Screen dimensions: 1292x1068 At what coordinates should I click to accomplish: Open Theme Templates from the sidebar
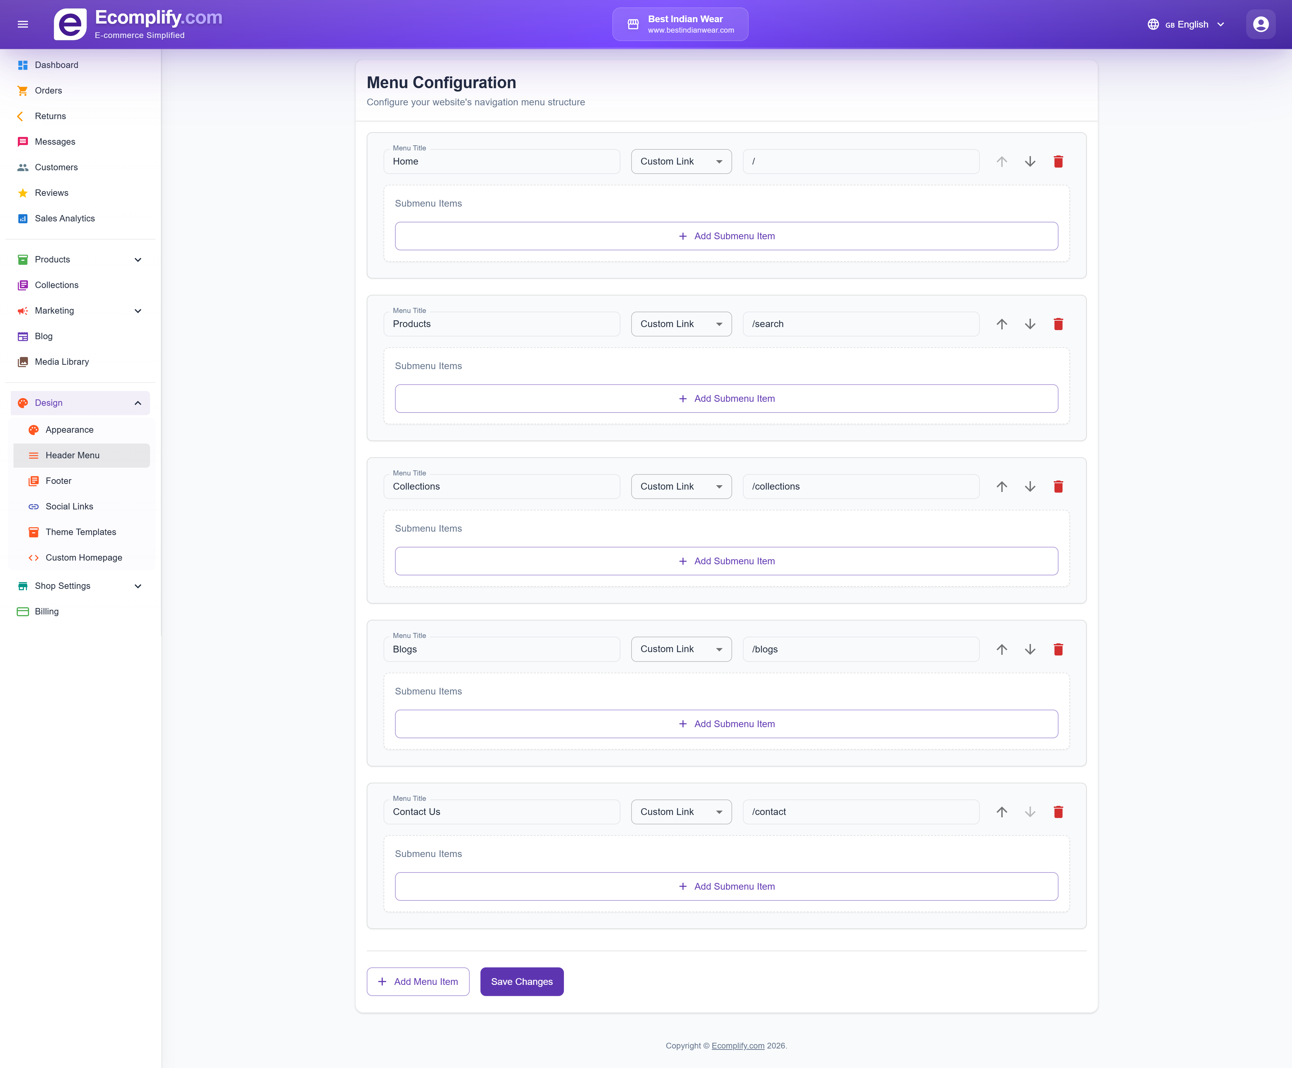click(x=81, y=532)
